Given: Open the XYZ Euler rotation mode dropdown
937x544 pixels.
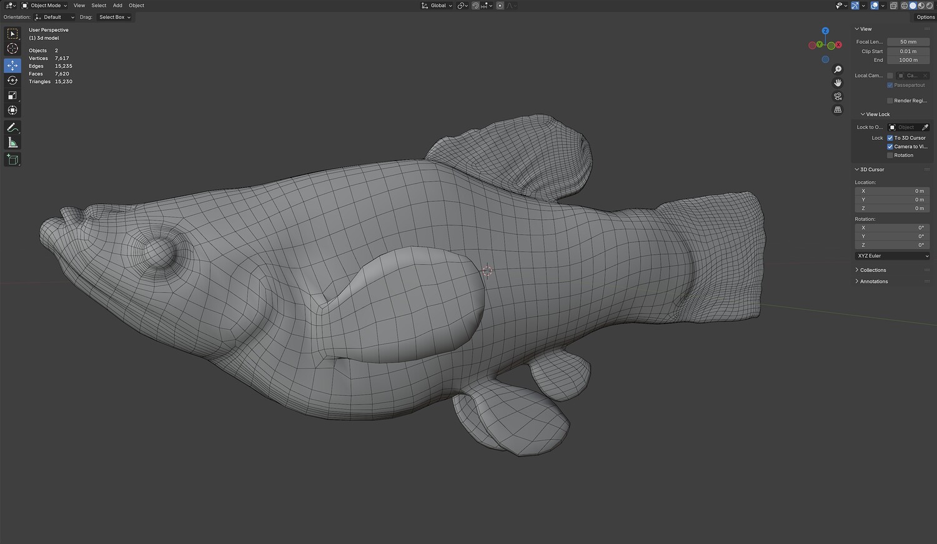Looking at the screenshot, I should coord(892,256).
